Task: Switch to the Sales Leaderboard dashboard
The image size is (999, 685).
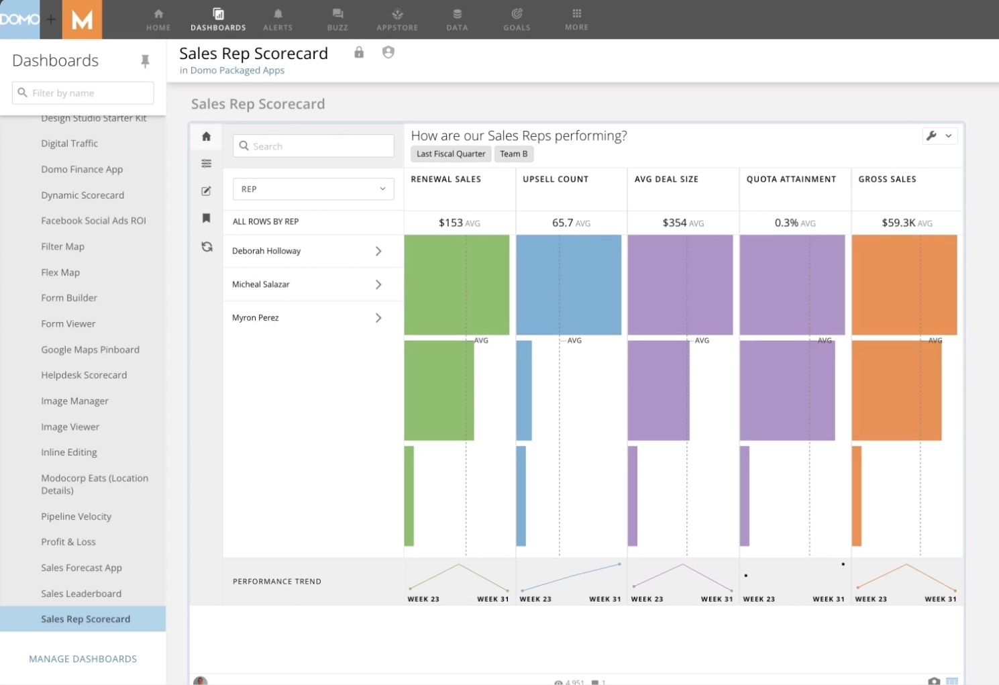Action: point(81,593)
